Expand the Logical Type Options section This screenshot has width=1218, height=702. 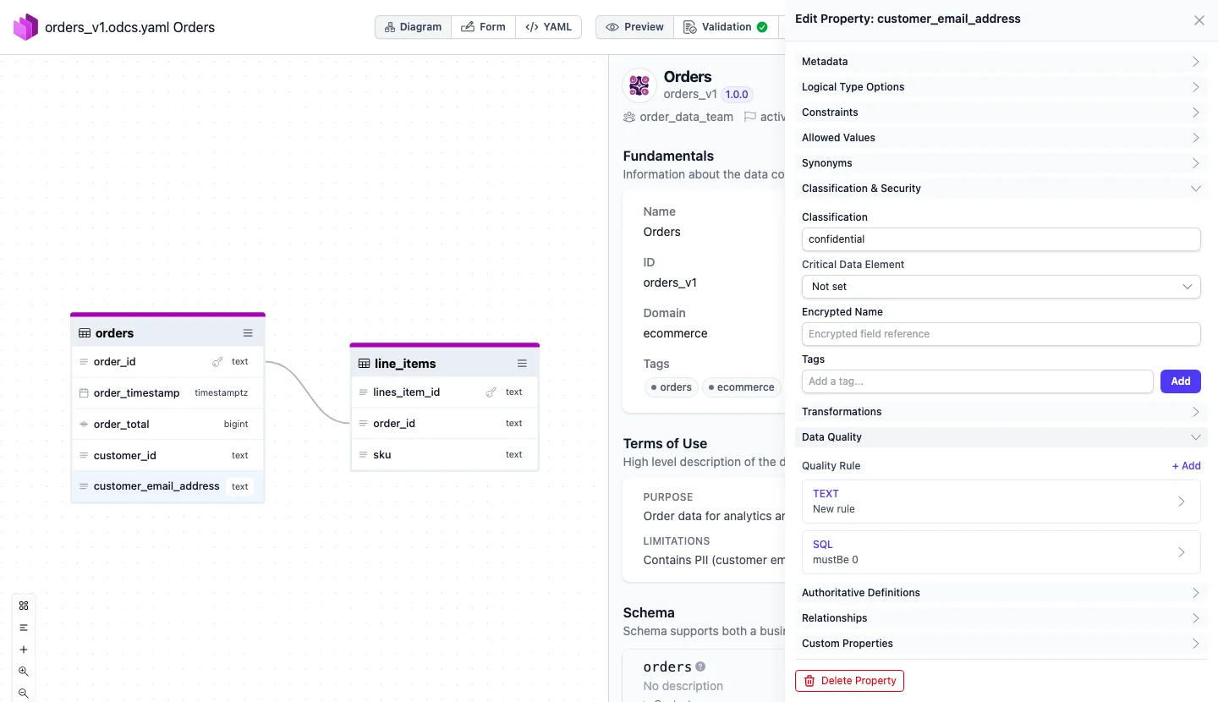click(1001, 87)
